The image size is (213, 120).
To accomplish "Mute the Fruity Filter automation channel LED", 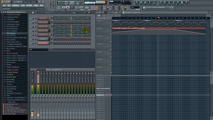I will pos(30,43).
